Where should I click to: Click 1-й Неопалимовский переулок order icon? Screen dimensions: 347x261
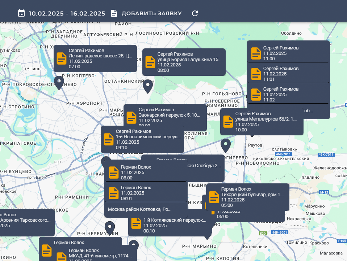tap(109, 139)
